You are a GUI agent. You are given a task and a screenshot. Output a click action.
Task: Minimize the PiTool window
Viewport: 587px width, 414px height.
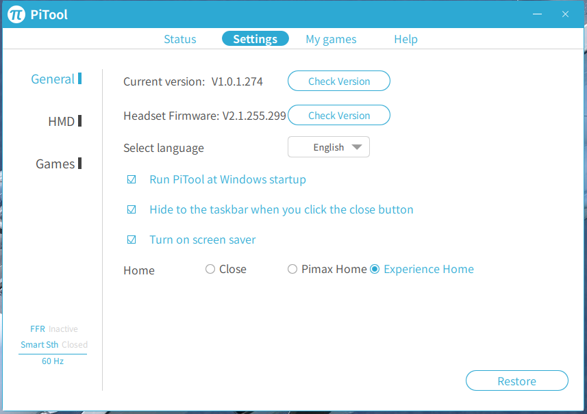[538, 14]
